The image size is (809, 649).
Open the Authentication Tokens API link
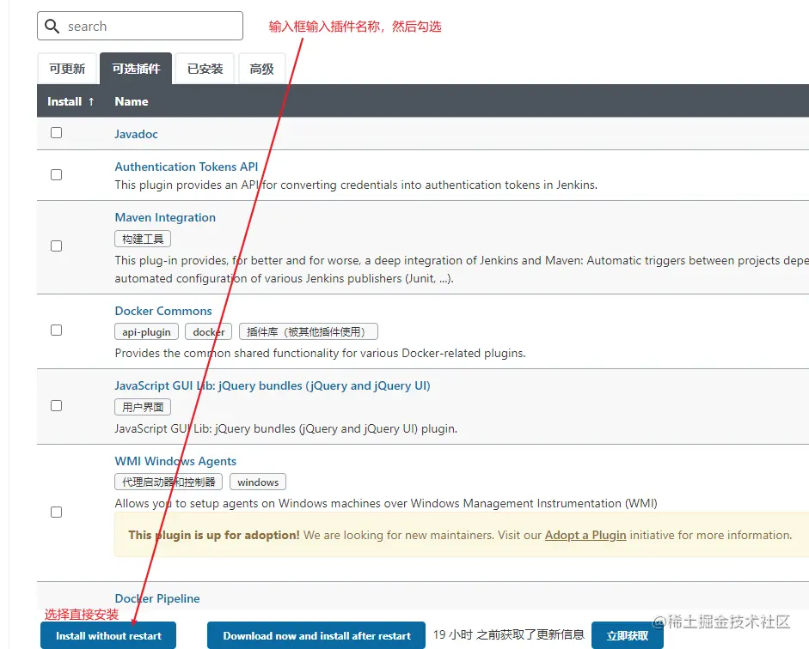pyautogui.click(x=187, y=167)
